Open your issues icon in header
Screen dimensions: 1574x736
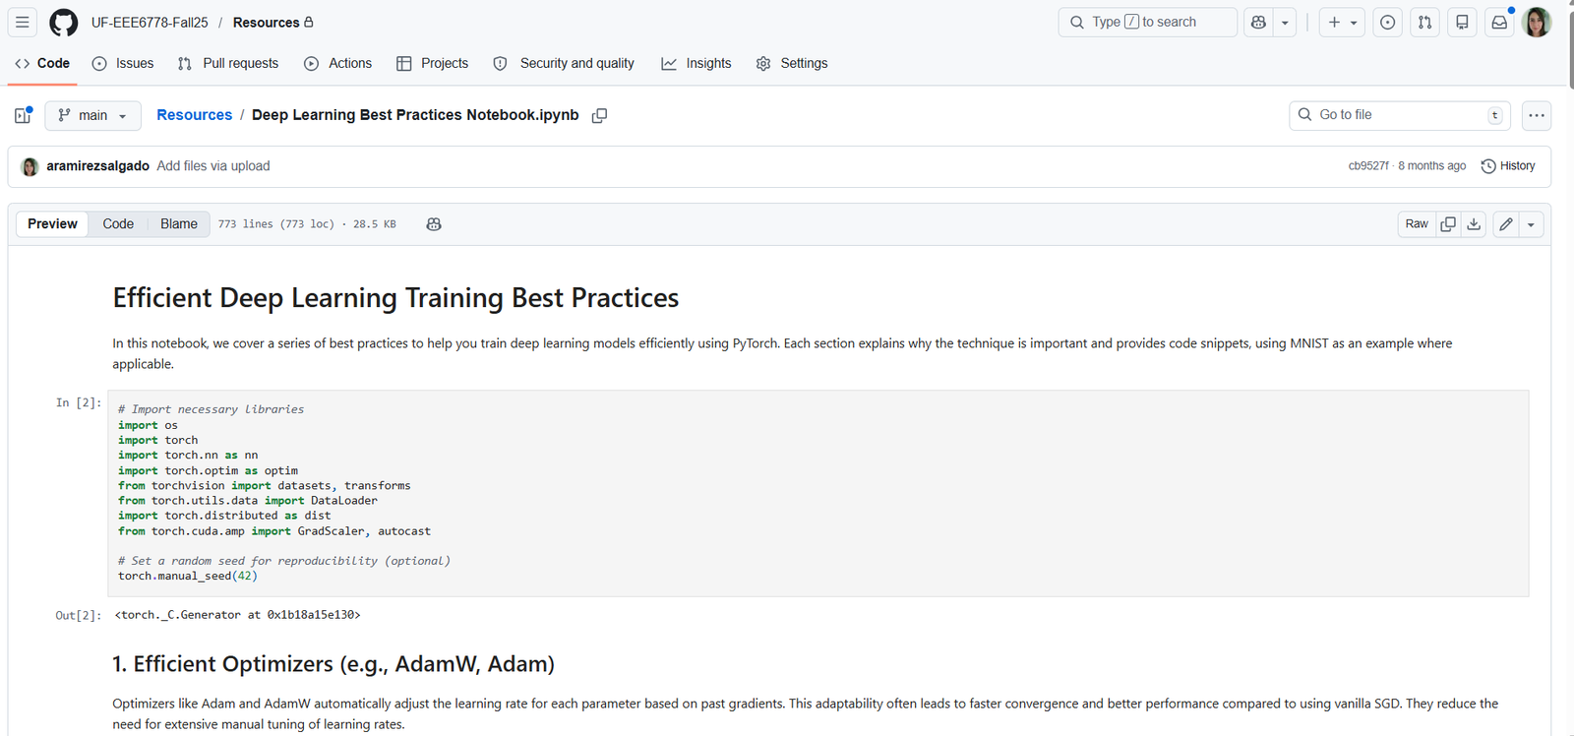pyautogui.click(x=1387, y=22)
